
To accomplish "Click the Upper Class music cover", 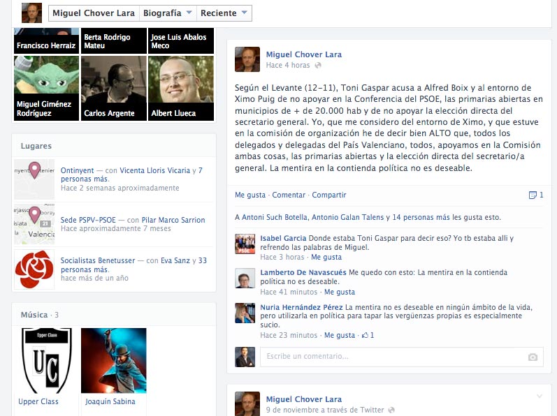I will (x=47, y=360).
